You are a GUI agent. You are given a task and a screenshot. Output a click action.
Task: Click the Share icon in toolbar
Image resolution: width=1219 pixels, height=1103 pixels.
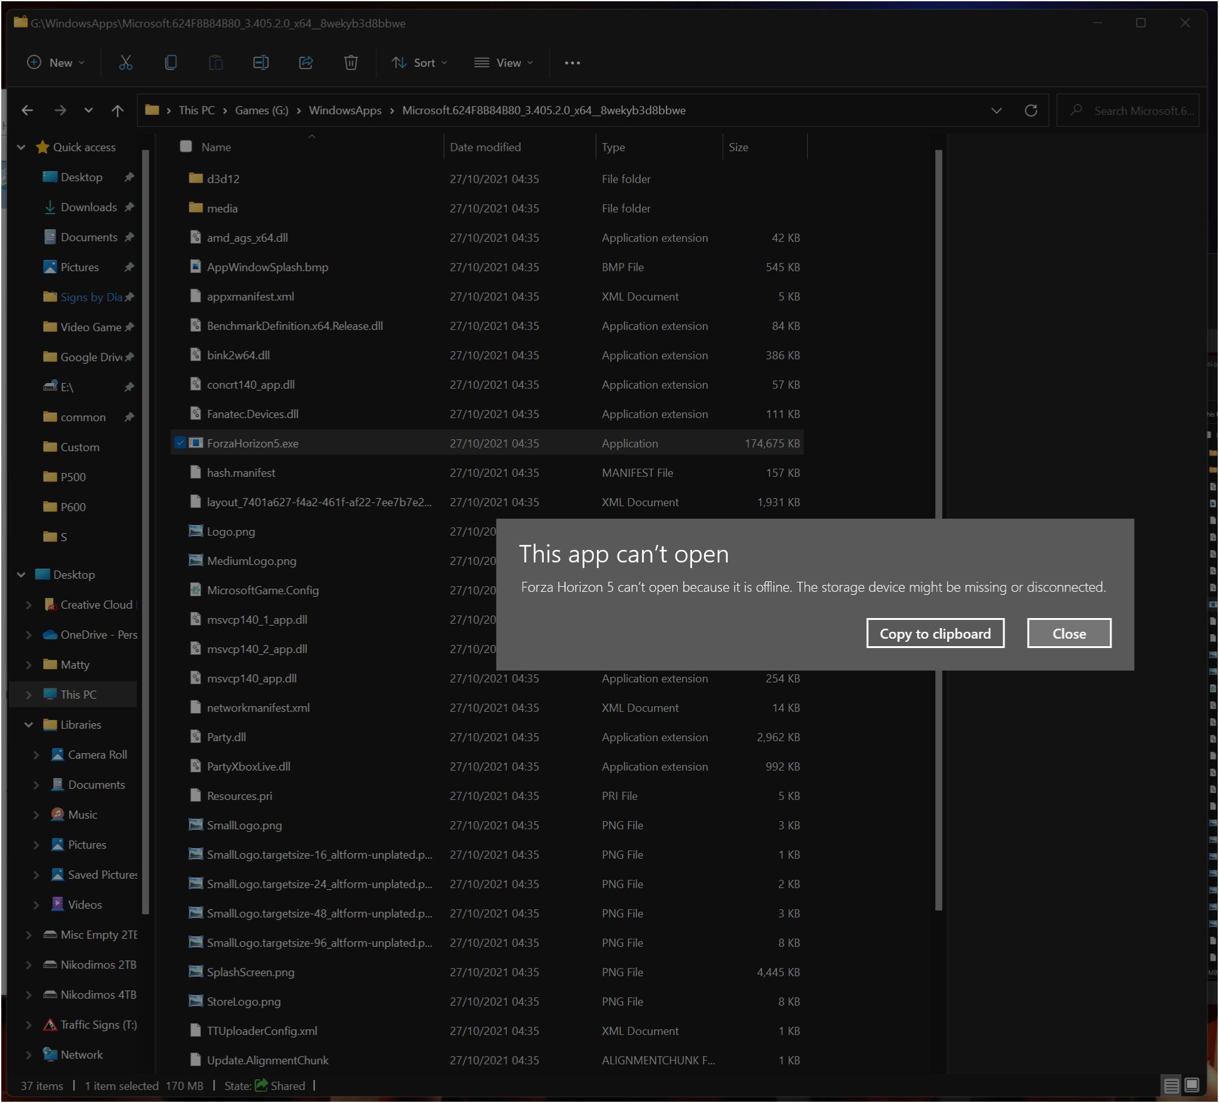306,62
